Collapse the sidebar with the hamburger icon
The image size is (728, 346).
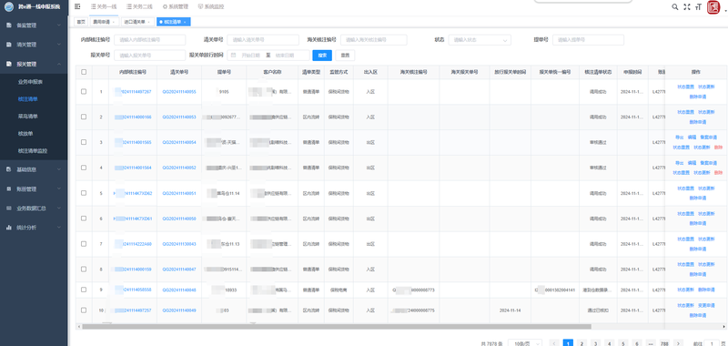(x=77, y=6)
